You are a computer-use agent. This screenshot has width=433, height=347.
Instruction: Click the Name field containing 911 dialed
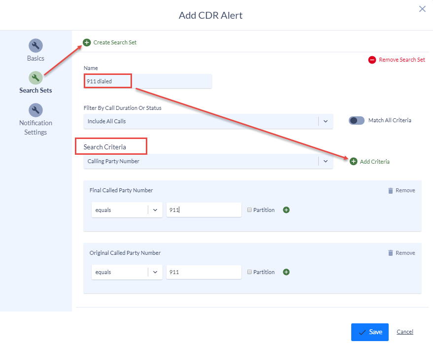148,81
